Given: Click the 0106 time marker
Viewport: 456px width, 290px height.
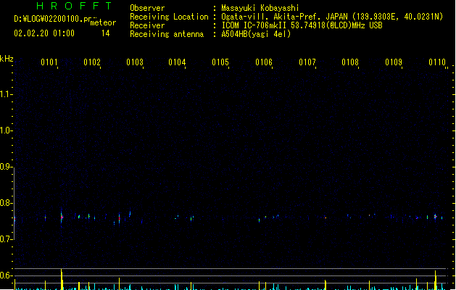Looking at the screenshot, I should (264, 62).
